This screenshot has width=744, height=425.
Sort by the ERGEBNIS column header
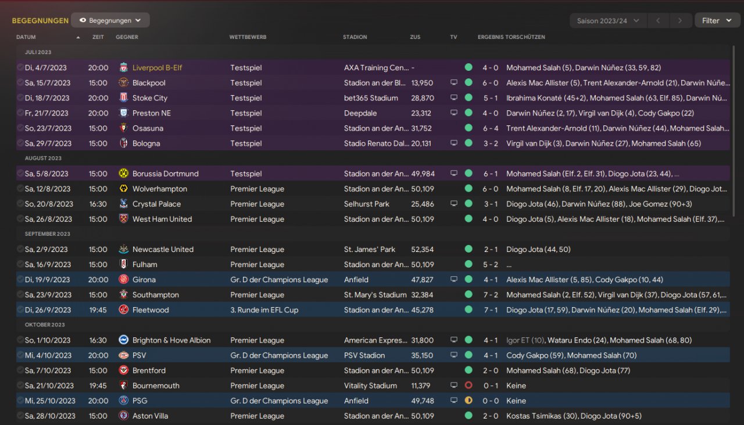point(491,37)
